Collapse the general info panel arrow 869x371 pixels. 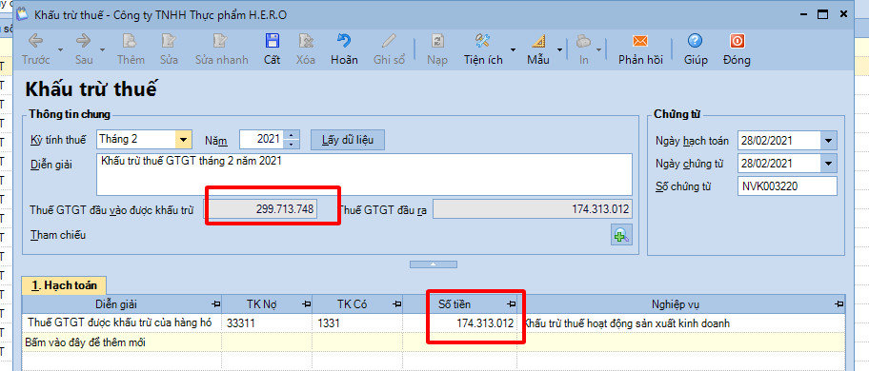[434, 264]
